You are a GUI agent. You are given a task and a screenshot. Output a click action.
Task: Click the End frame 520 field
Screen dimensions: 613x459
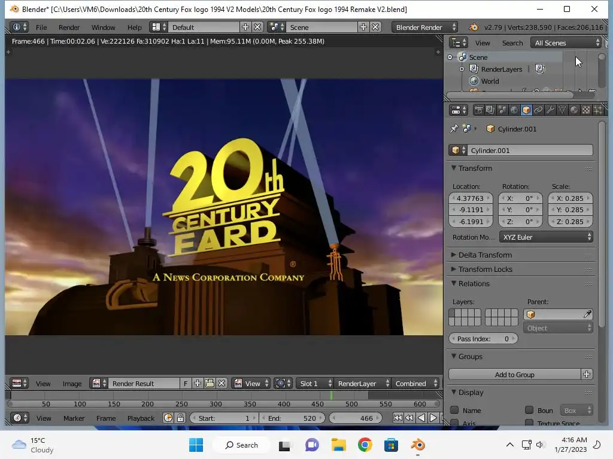point(292,418)
